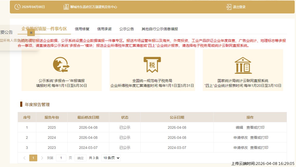Click the National Statistics Bureau building icon
Screen dimensions: 296x167
(x=243, y=65)
